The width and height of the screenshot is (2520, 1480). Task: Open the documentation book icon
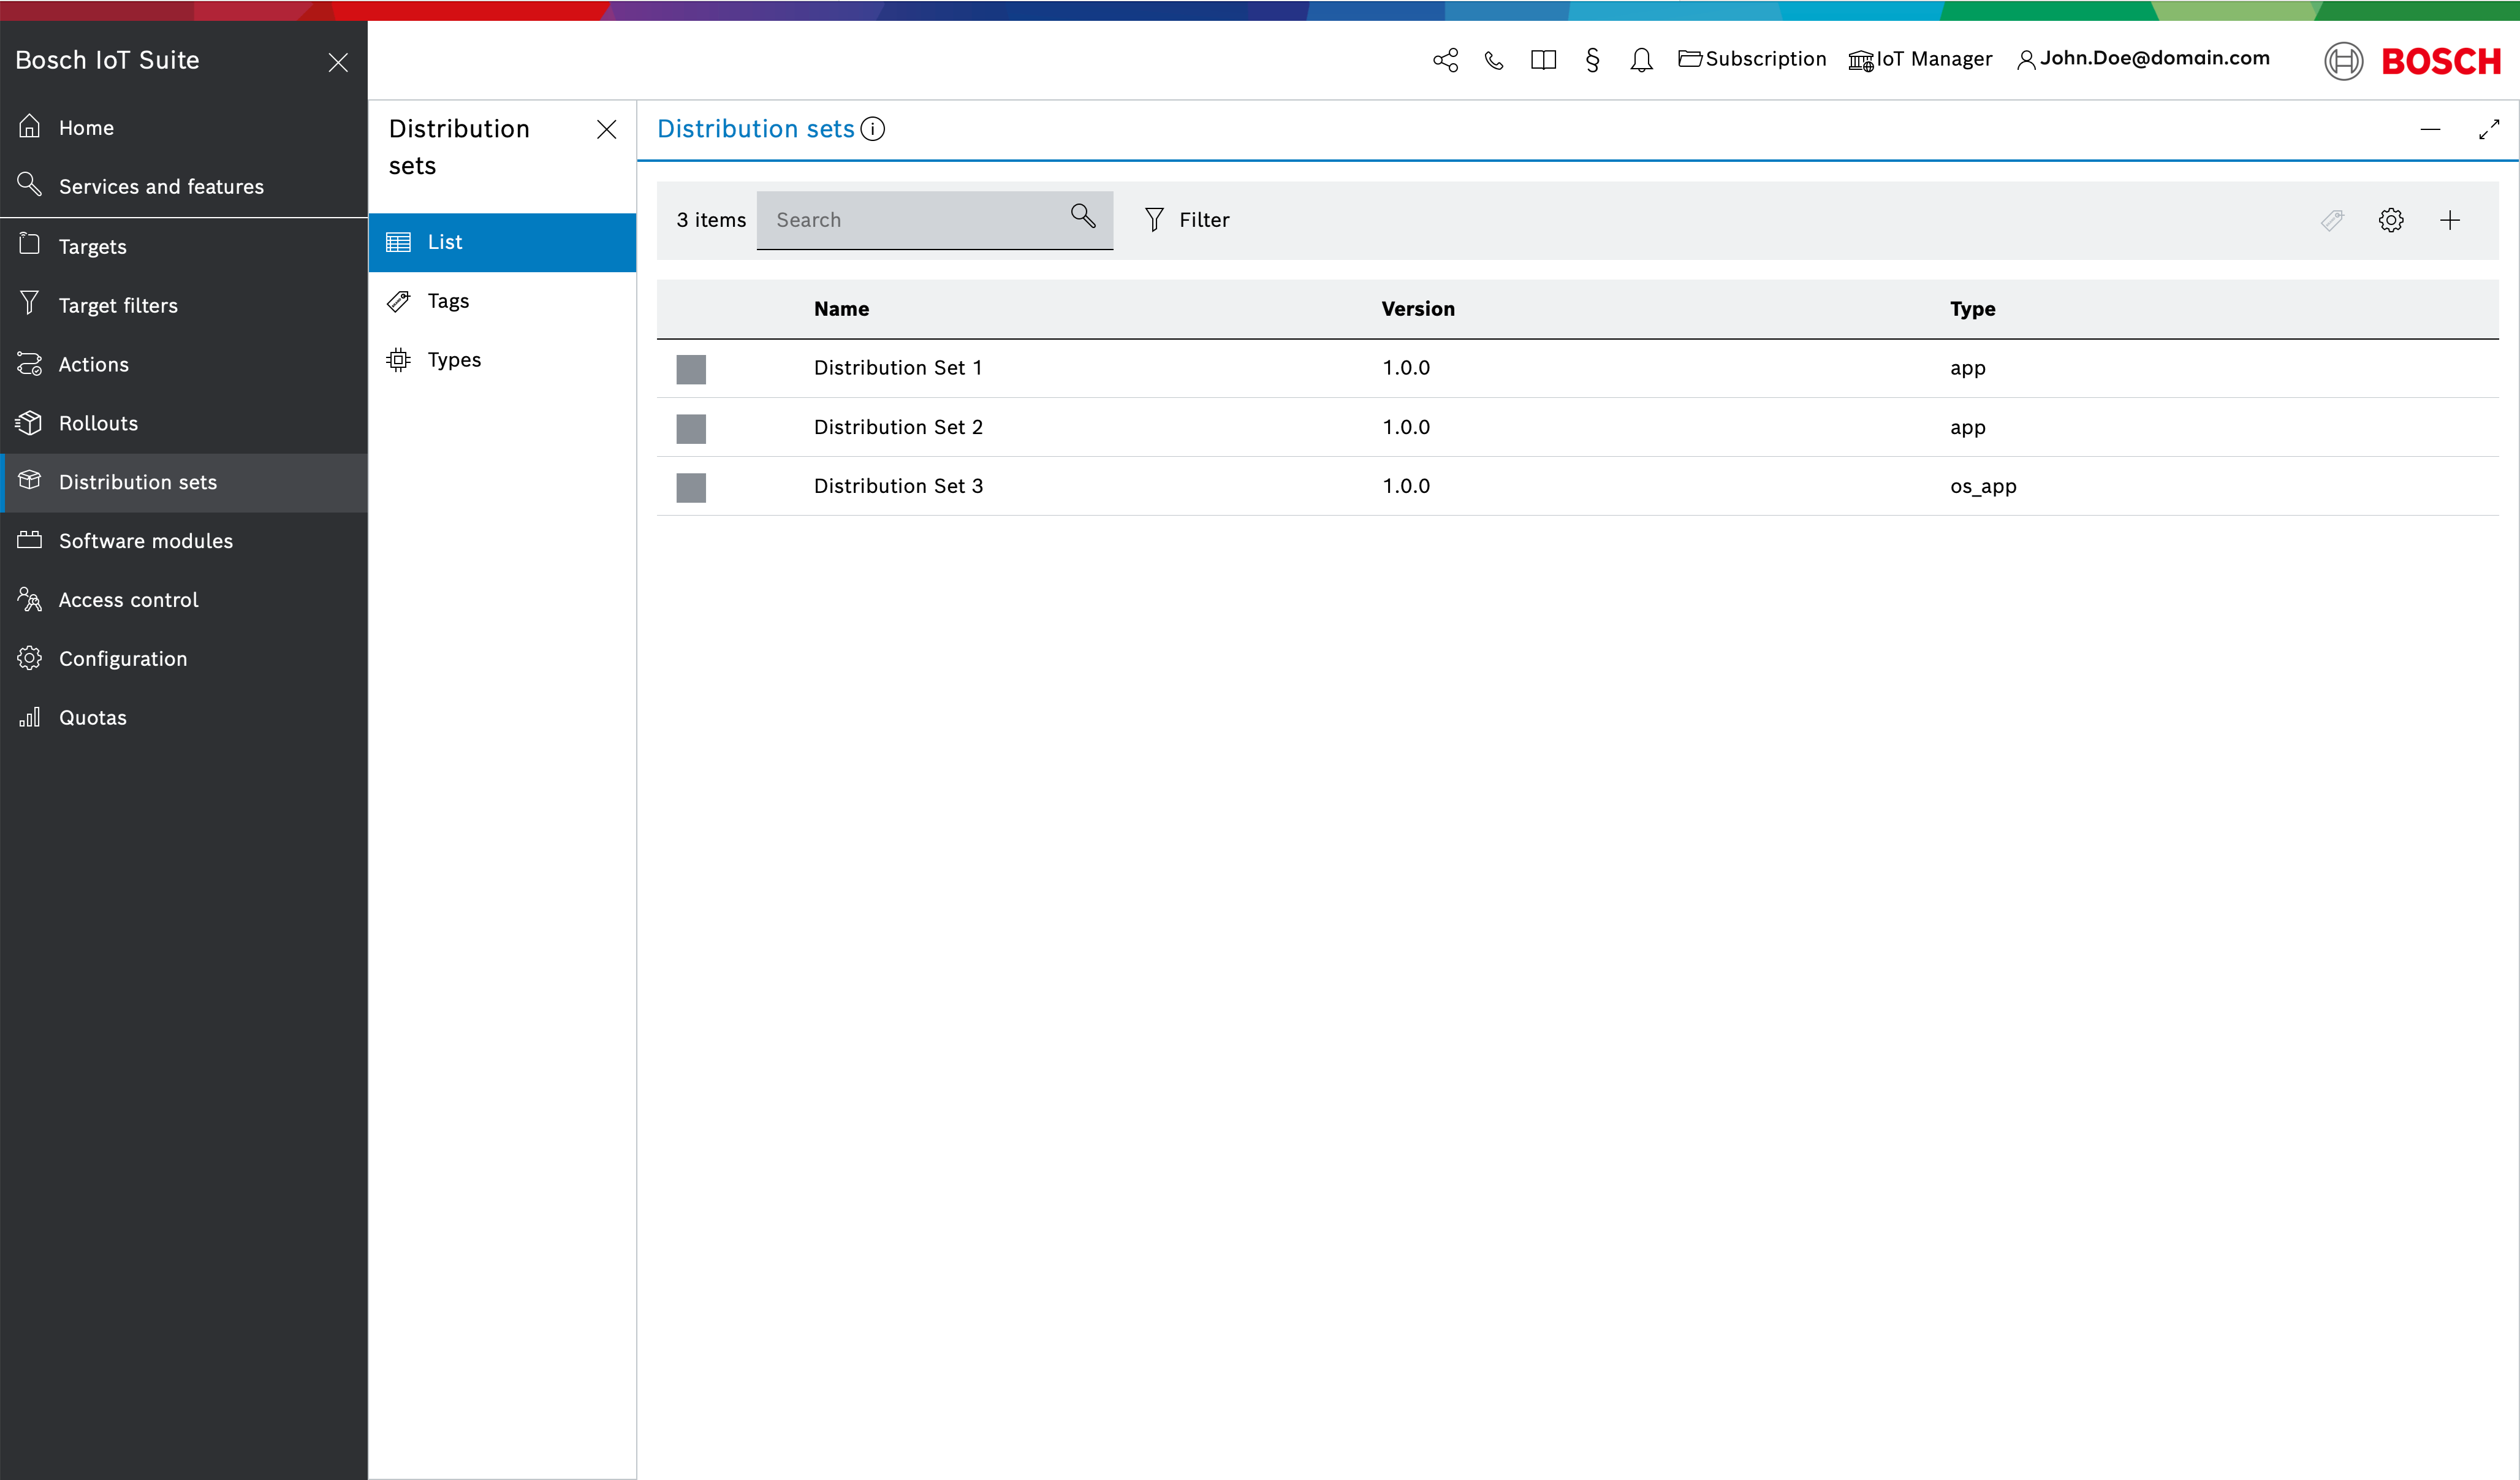(x=1543, y=60)
